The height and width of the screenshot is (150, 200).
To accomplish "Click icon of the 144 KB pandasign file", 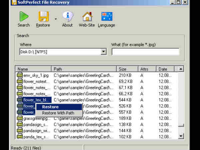I will pyautogui.click(x=20, y=131).
